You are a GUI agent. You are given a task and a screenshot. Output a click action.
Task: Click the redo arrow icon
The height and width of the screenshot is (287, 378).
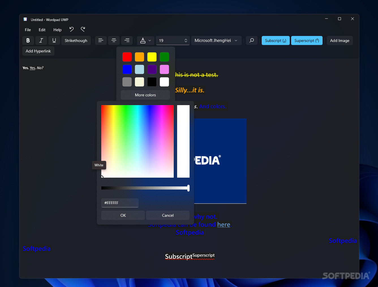click(x=83, y=29)
